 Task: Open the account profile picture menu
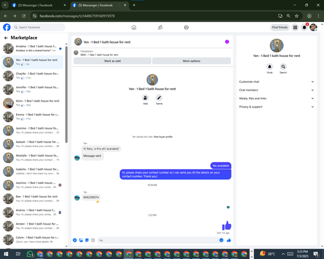(x=313, y=27)
